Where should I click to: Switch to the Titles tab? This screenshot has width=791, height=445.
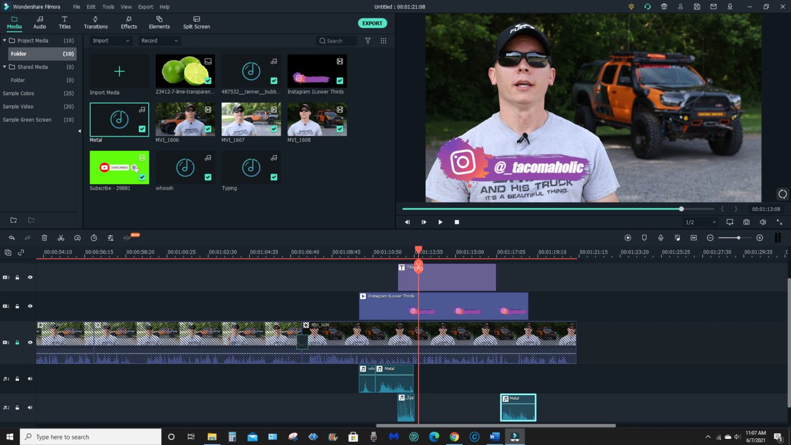coord(64,23)
